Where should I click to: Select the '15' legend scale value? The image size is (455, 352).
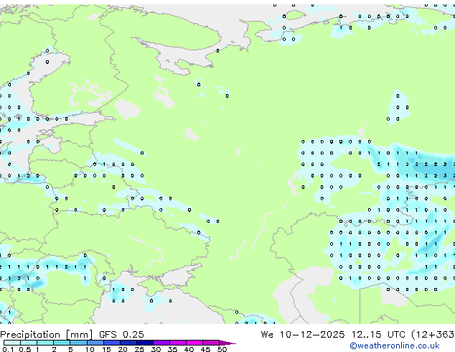click(x=106, y=349)
